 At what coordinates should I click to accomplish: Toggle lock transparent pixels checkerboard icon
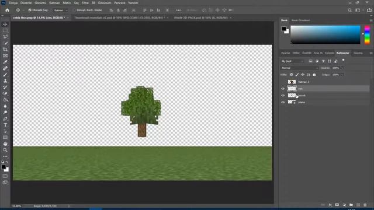pos(291,75)
